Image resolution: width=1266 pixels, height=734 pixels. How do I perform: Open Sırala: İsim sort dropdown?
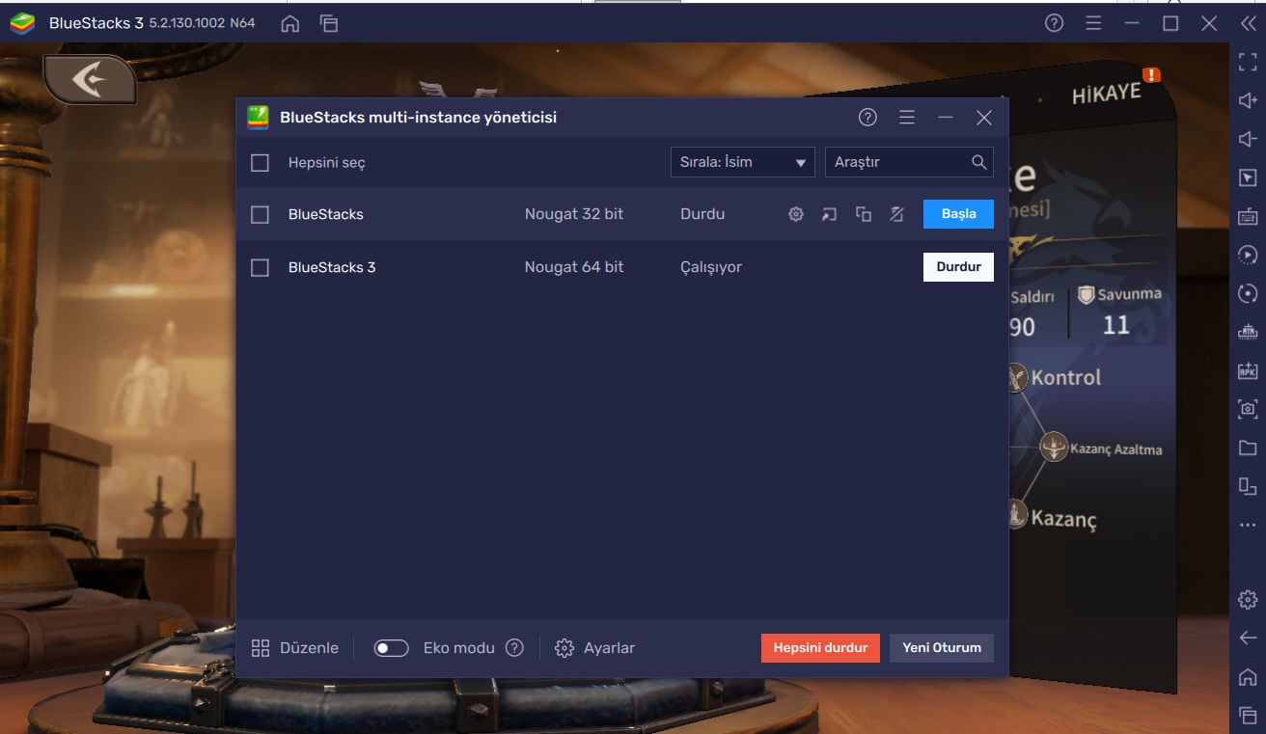pos(742,162)
